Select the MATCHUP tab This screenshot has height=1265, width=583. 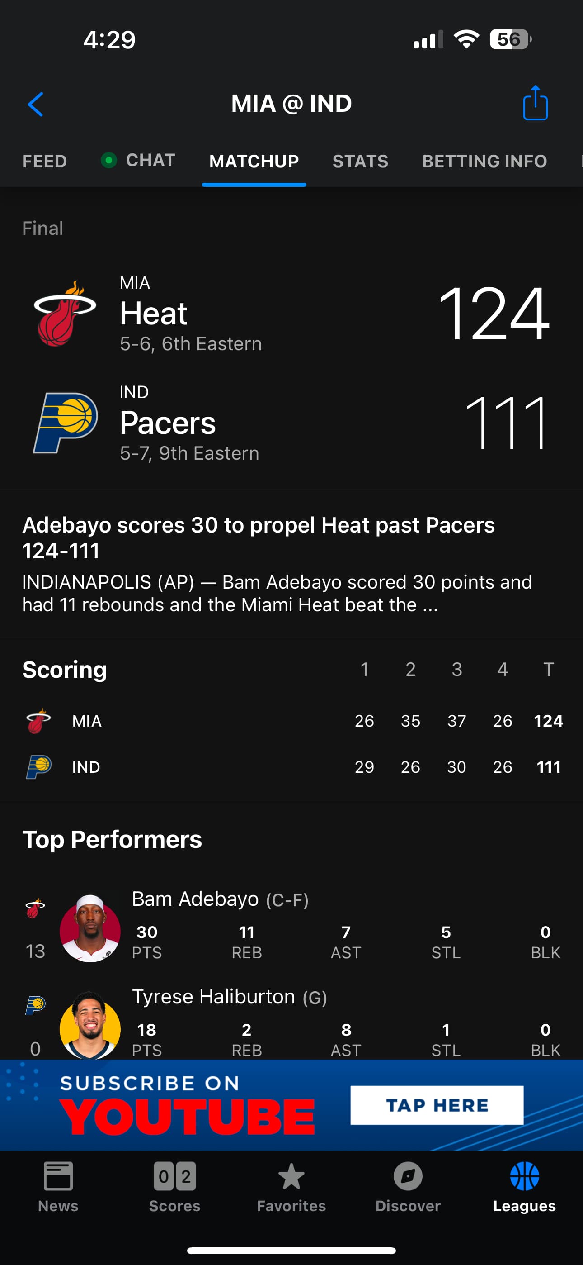pos(254,161)
